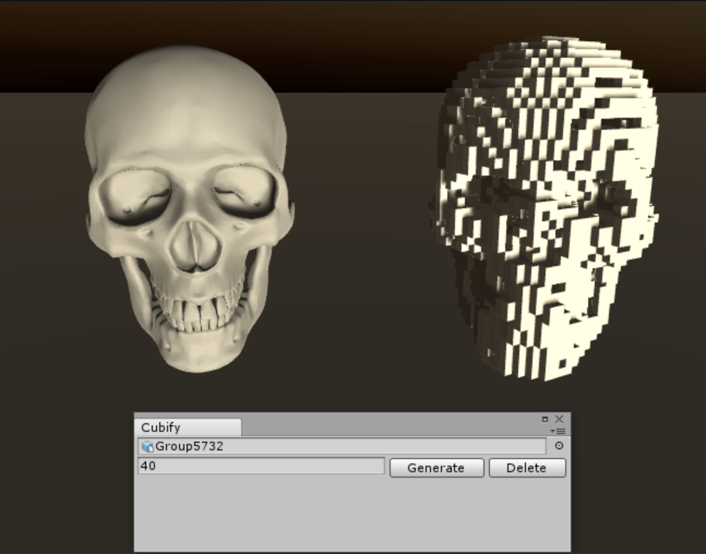The image size is (706, 554).
Task: Click the maximize panel icon
Action: (x=545, y=419)
